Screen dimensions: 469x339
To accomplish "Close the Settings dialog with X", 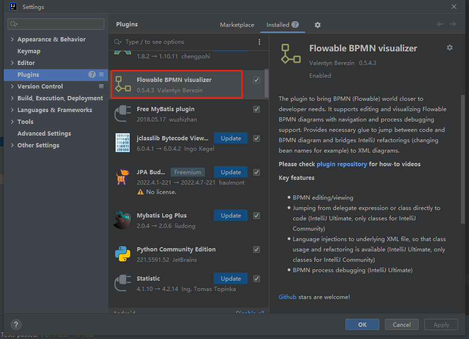I will pos(454,7).
